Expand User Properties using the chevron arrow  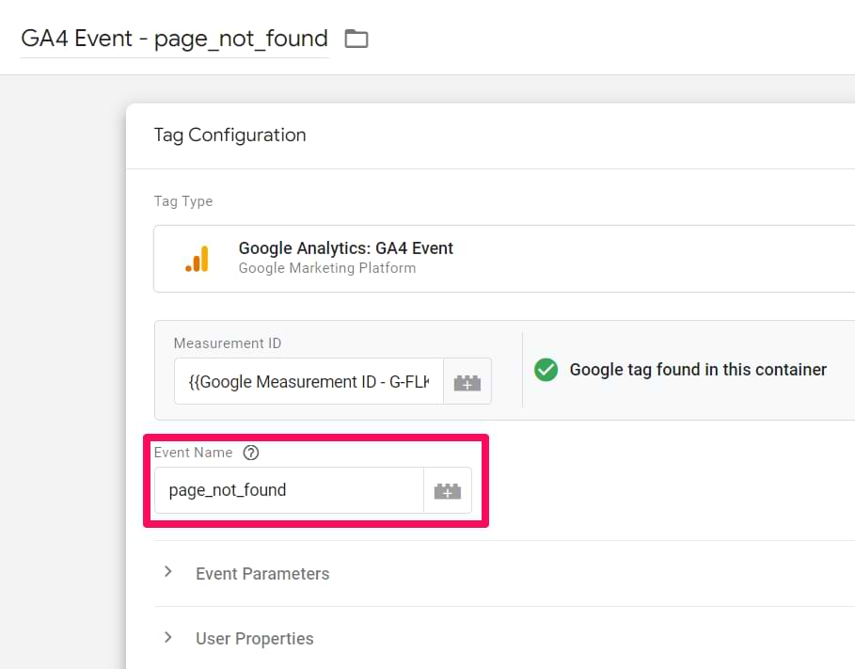(x=168, y=637)
